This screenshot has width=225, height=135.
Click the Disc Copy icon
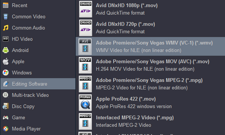pos(6,106)
